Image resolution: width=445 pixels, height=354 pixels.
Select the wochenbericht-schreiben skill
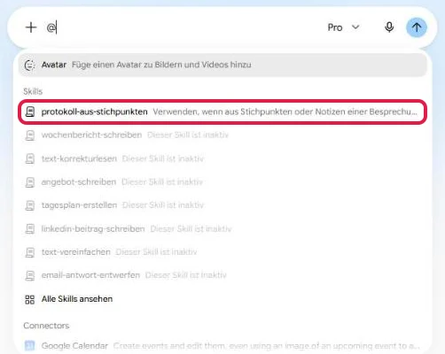click(222, 135)
